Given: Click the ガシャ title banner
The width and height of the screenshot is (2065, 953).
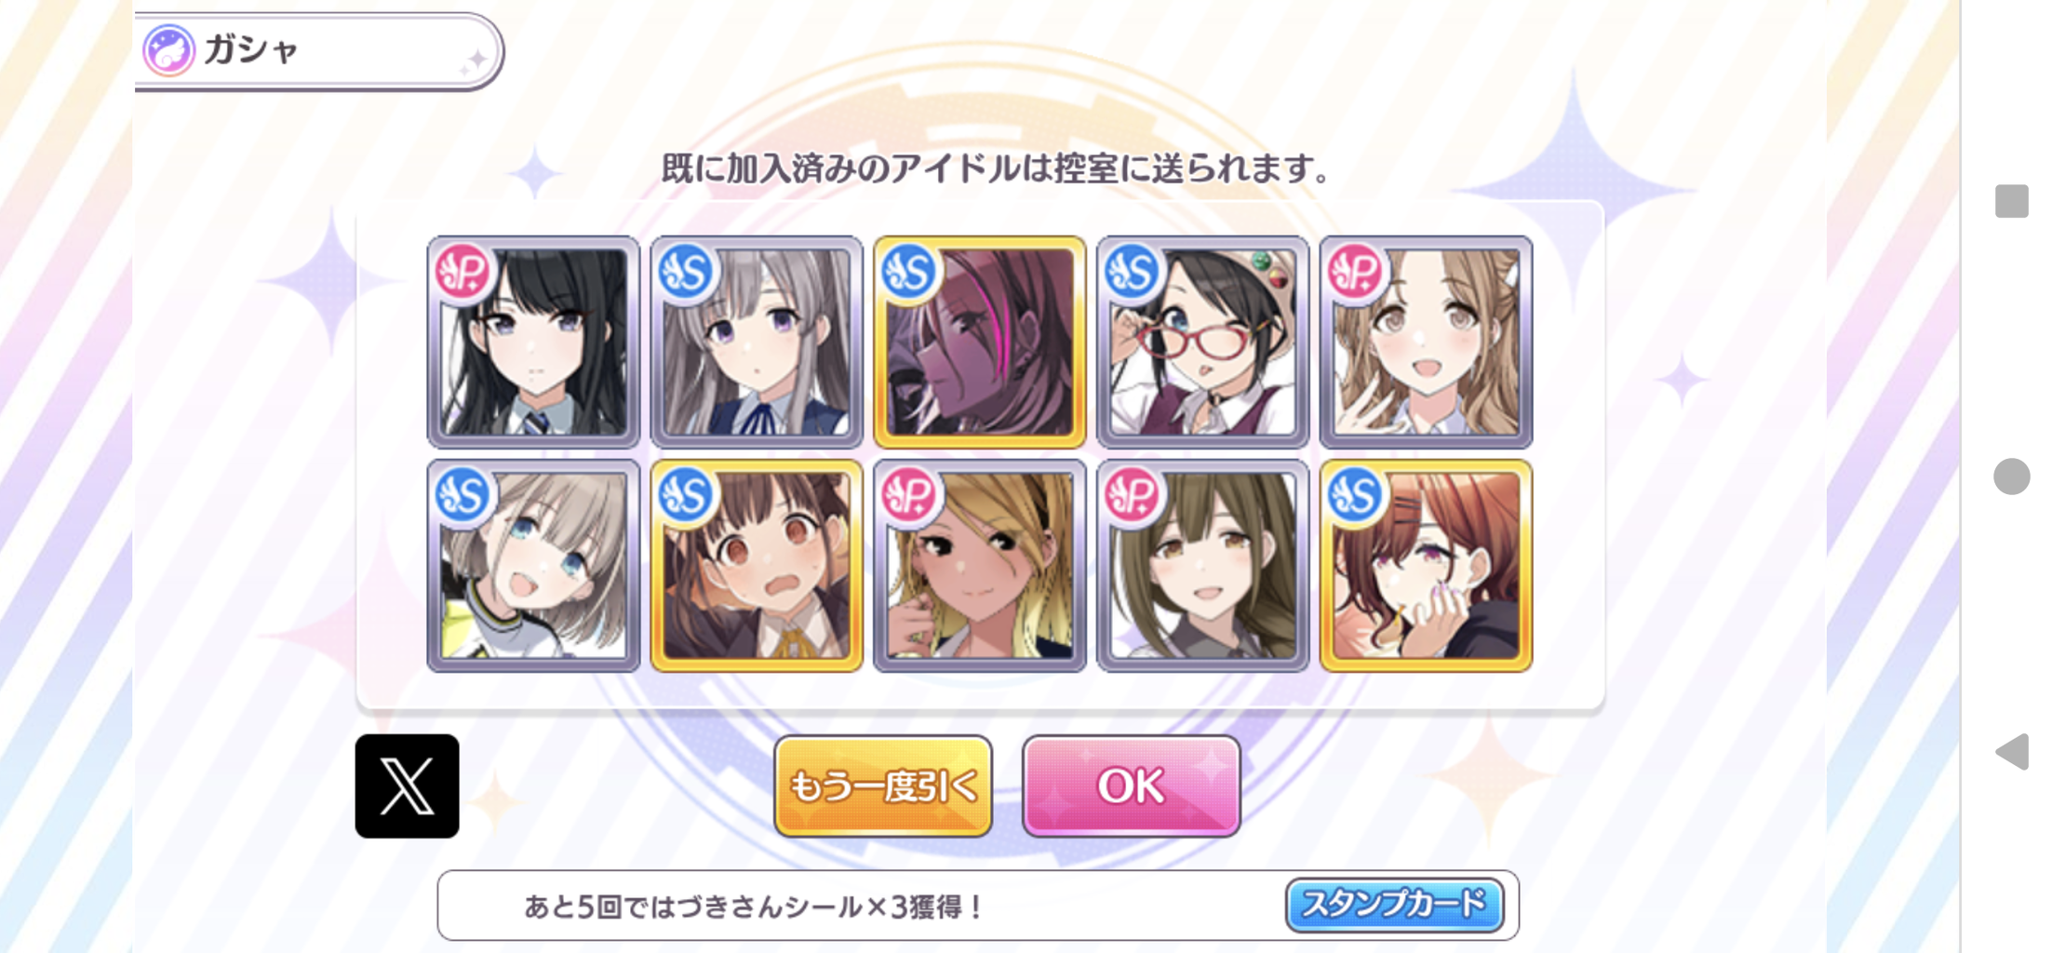Looking at the screenshot, I should click(318, 51).
